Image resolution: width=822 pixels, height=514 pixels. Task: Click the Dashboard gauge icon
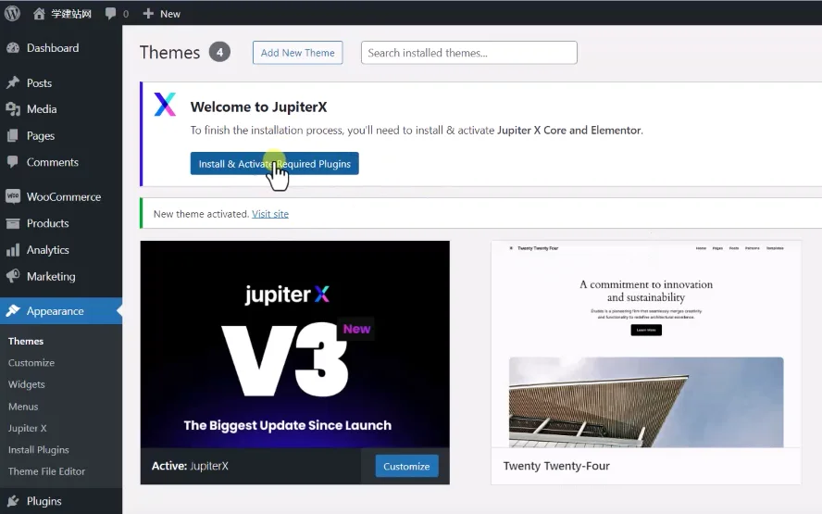(x=13, y=48)
